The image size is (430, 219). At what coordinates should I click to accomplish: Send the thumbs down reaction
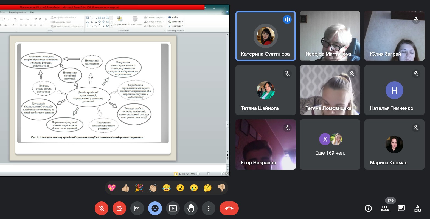click(x=221, y=188)
